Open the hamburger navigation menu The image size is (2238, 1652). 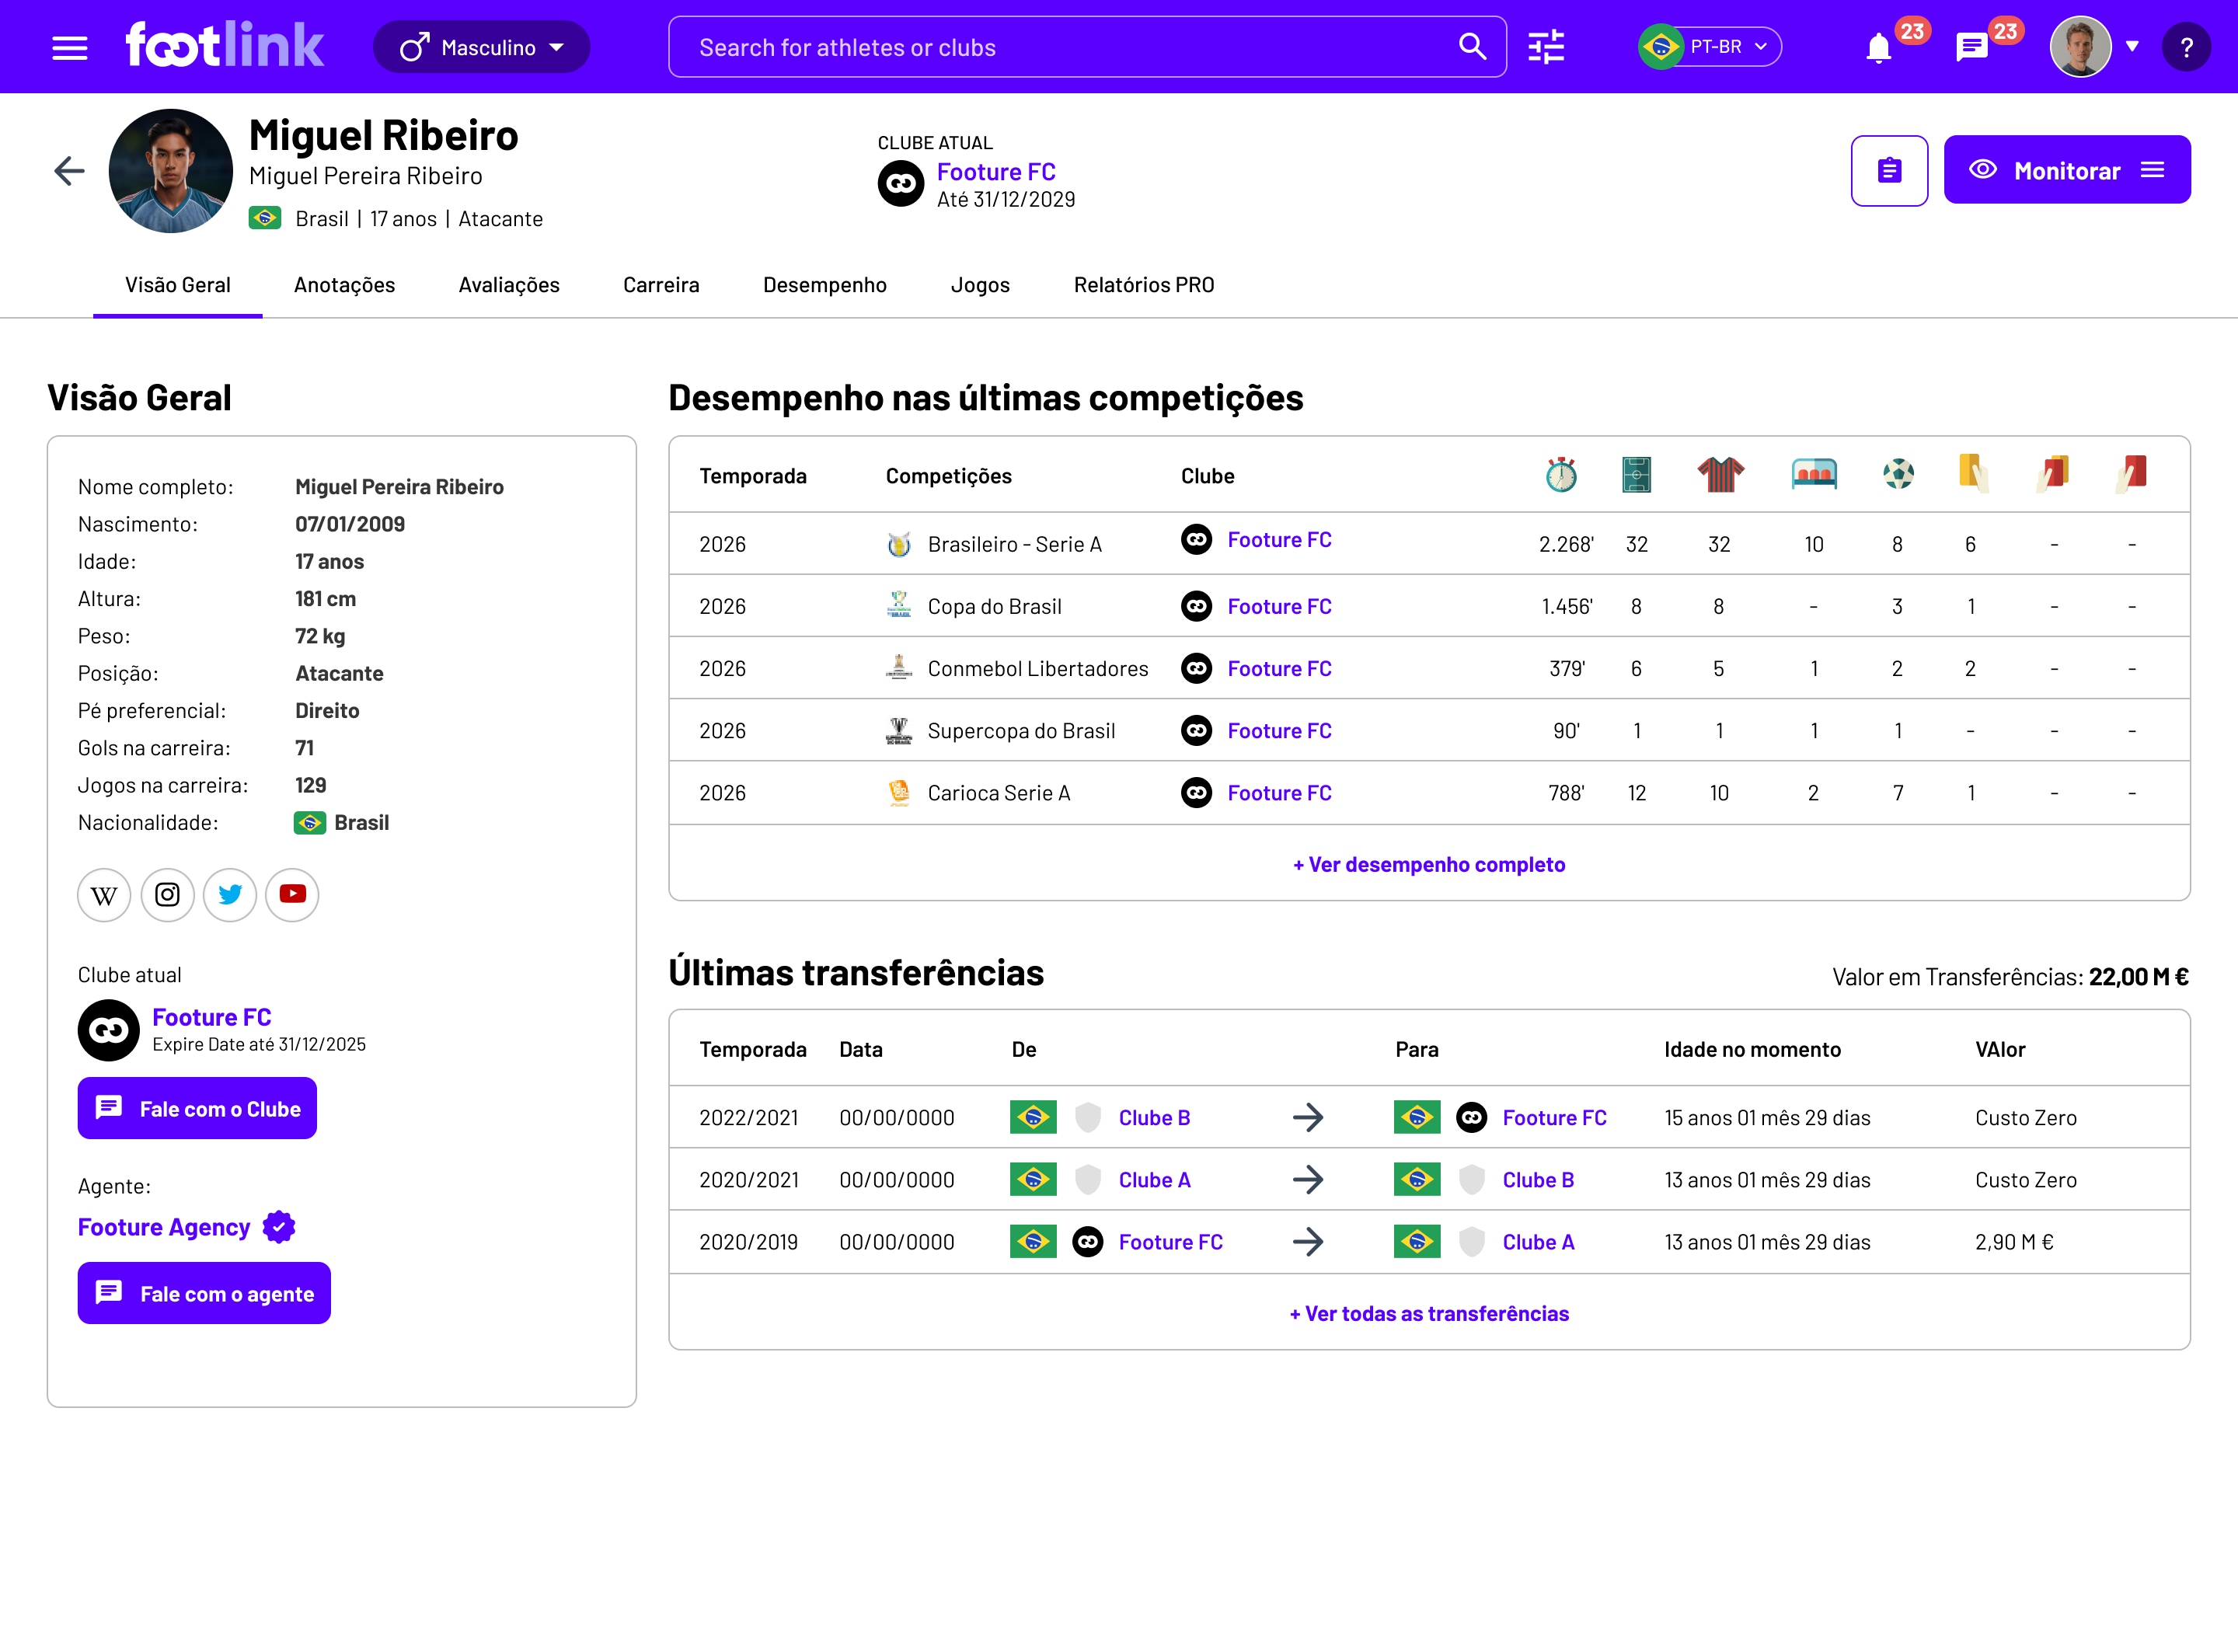point(69,46)
